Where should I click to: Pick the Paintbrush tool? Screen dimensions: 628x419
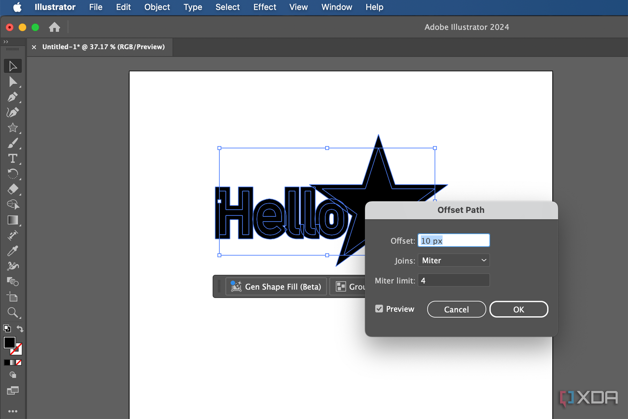pos(13,143)
